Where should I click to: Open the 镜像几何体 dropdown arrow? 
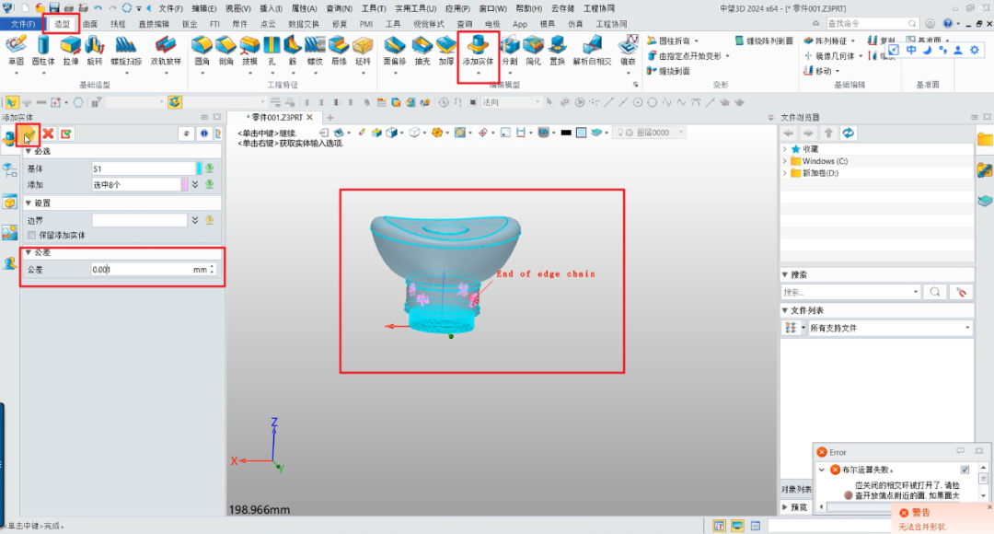coord(861,56)
